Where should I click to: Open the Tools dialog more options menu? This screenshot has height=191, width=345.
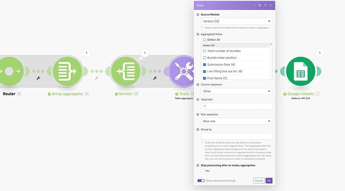tap(254, 5)
